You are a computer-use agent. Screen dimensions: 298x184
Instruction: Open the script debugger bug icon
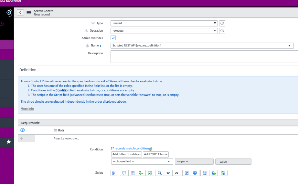[223, 173]
